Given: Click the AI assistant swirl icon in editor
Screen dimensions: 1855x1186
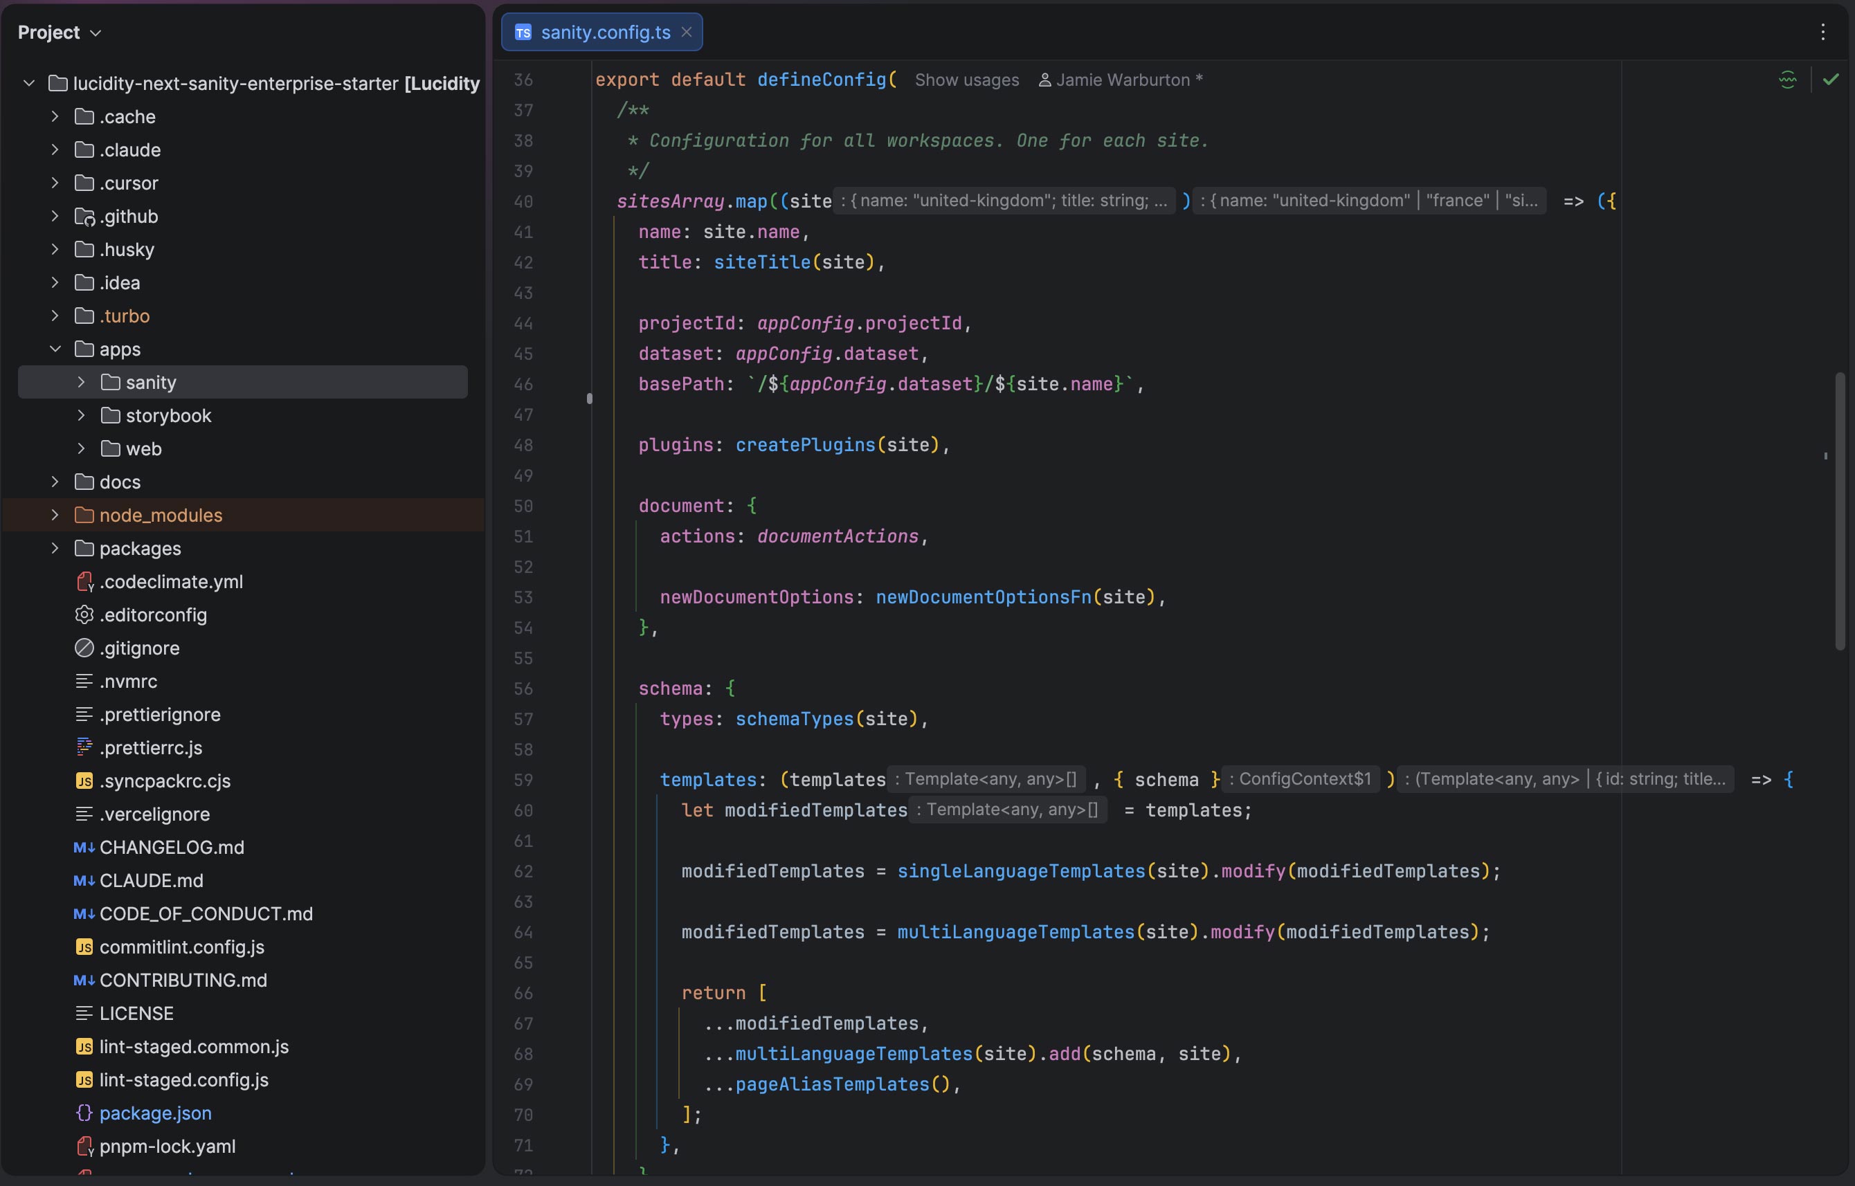Looking at the screenshot, I should click(x=1787, y=80).
